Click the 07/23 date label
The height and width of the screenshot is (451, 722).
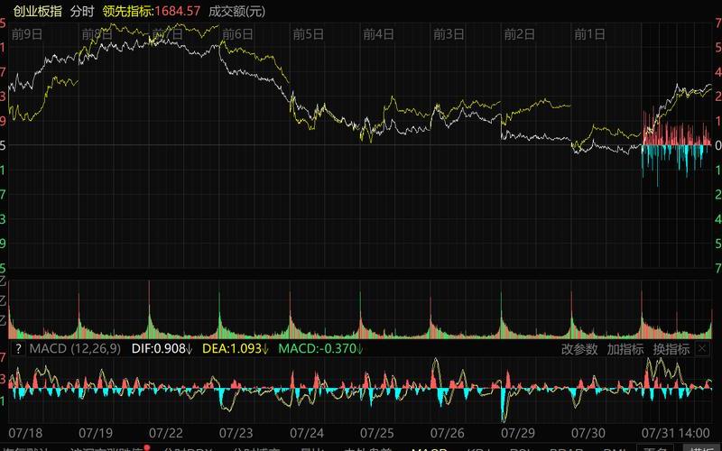tap(236, 433)
